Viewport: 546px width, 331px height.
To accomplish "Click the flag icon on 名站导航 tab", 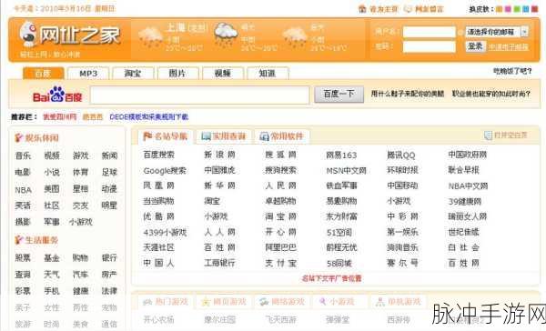I will tap(147, 136).
